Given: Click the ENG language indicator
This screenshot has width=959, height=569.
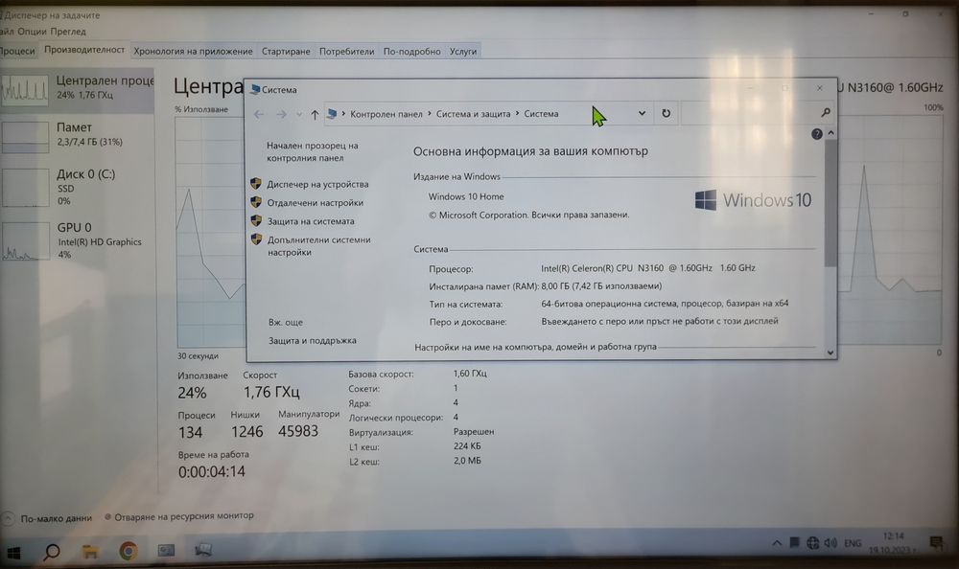Looking at the screenshot, I should [853, 543].
